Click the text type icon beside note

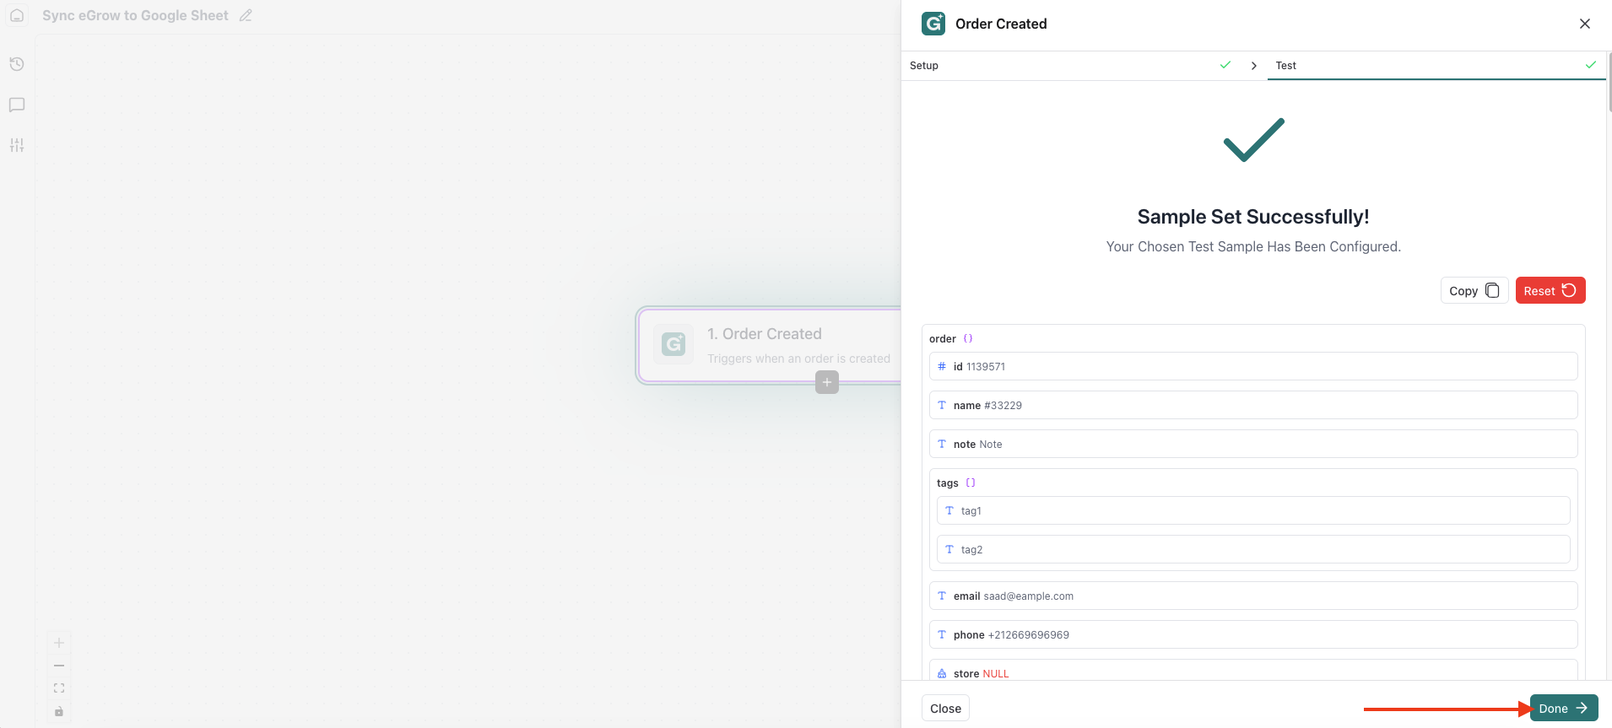(942, 445)
